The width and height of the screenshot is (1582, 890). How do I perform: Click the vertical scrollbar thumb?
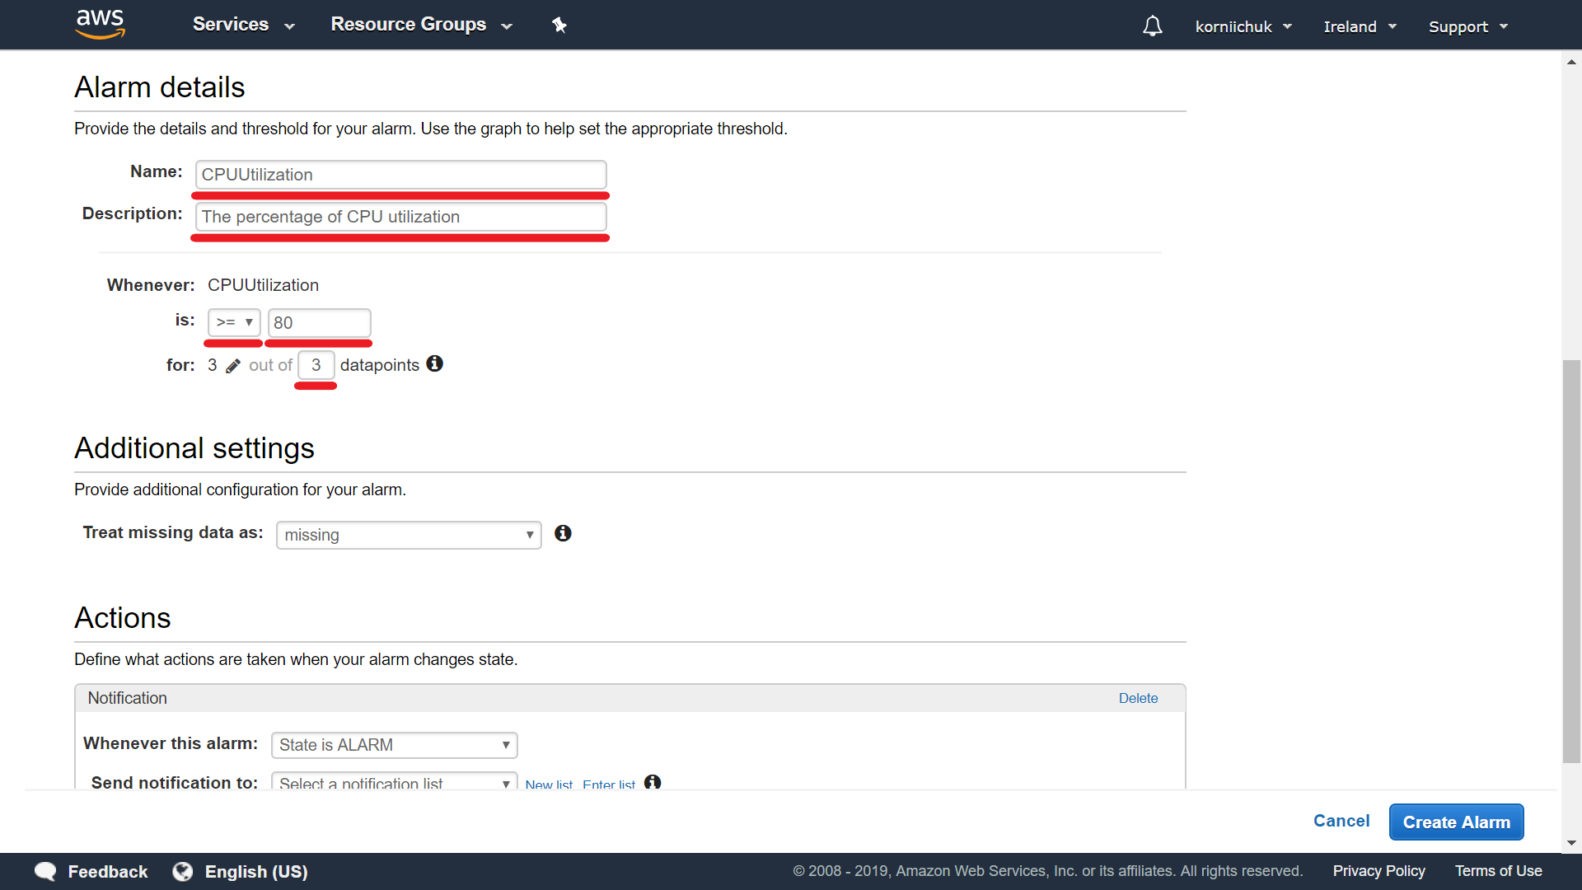pyautogui.click(x=1571, y=560)
